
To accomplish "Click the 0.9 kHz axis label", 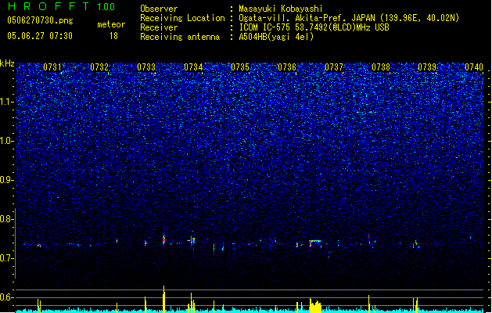I will 7,180.
